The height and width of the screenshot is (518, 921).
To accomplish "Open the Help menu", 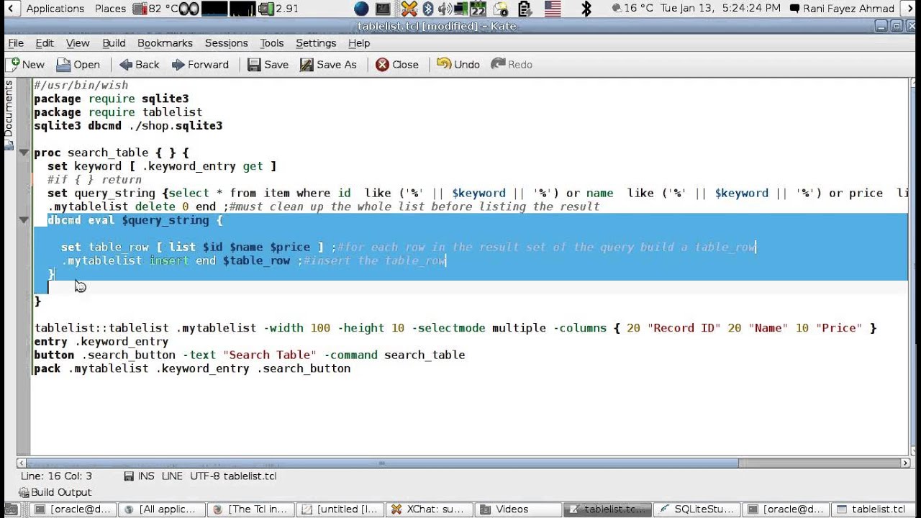I will tap(359, 43).
